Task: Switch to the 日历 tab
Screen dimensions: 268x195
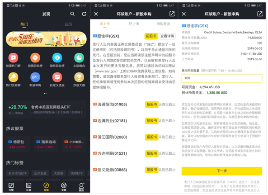Action: pyautogui.click(x=68, y=24)
